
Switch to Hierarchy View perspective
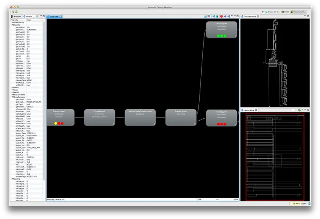point(298,12)
